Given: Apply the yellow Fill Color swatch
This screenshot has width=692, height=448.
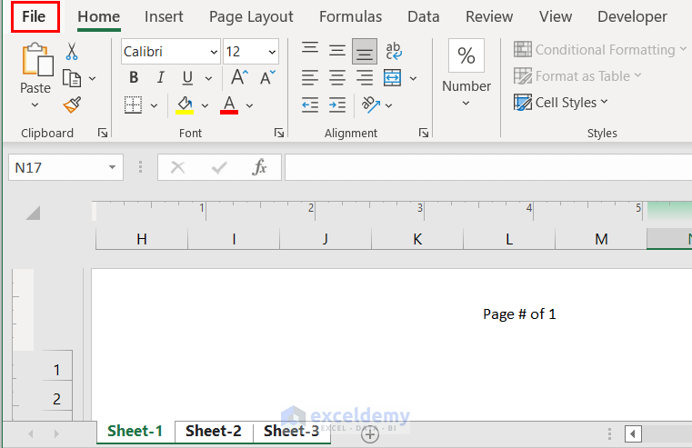Looking at the screenshot, I should pyautogui.click(x=185, y=105).
